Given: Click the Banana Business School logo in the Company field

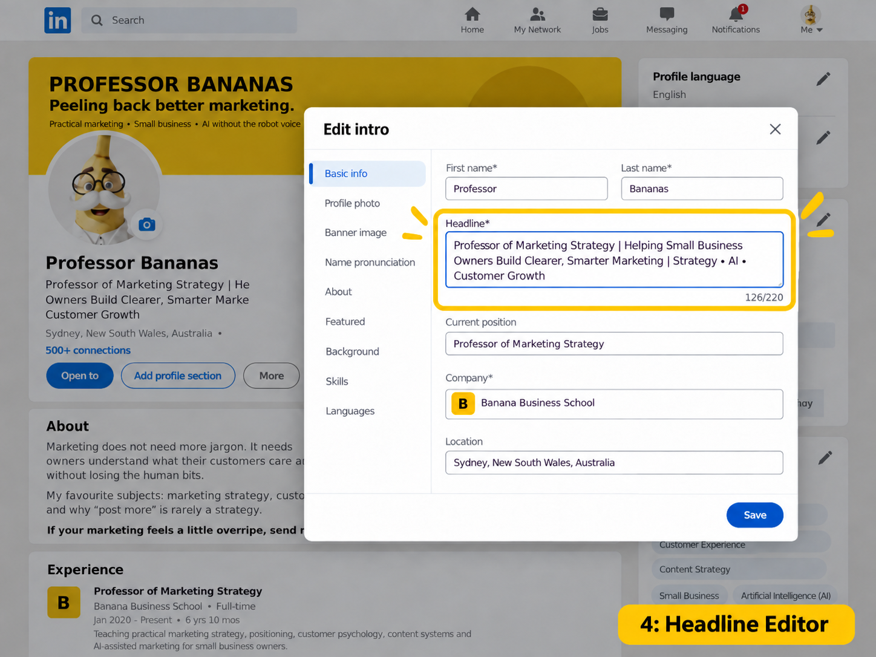Looking at the screenshot, I should coord(463,404).
